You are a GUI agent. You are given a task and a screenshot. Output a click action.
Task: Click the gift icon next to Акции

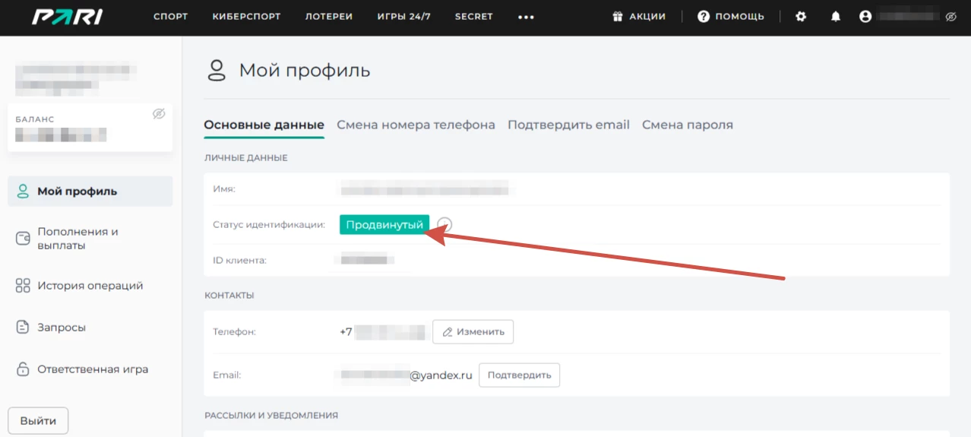pos(618,17)
